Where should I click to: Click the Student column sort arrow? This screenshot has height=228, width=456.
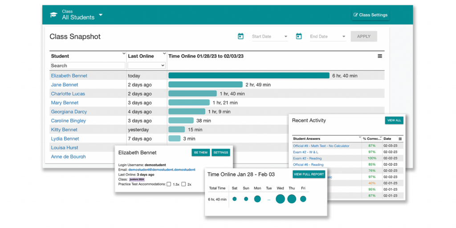(x=124, y=53)
